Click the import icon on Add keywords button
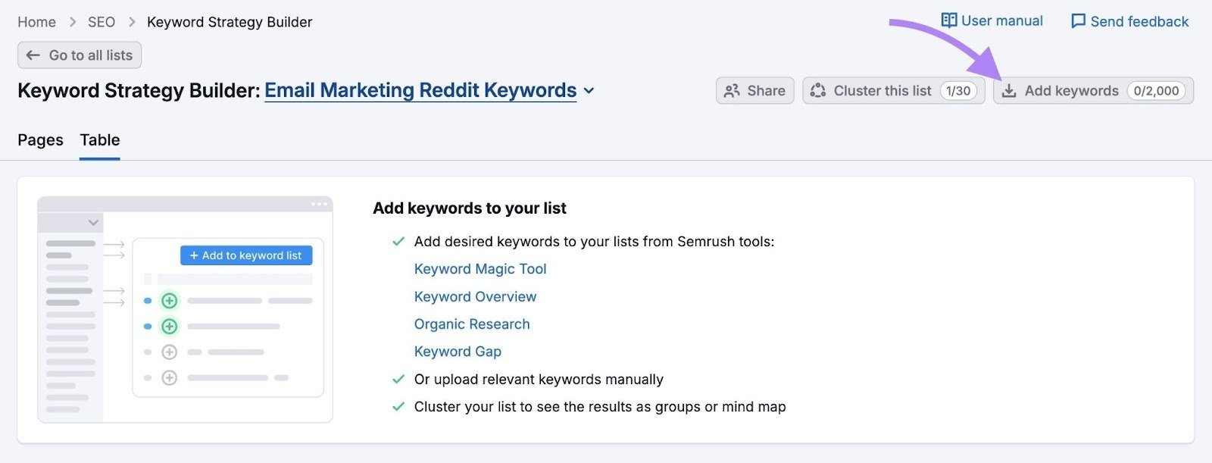 1009,90
